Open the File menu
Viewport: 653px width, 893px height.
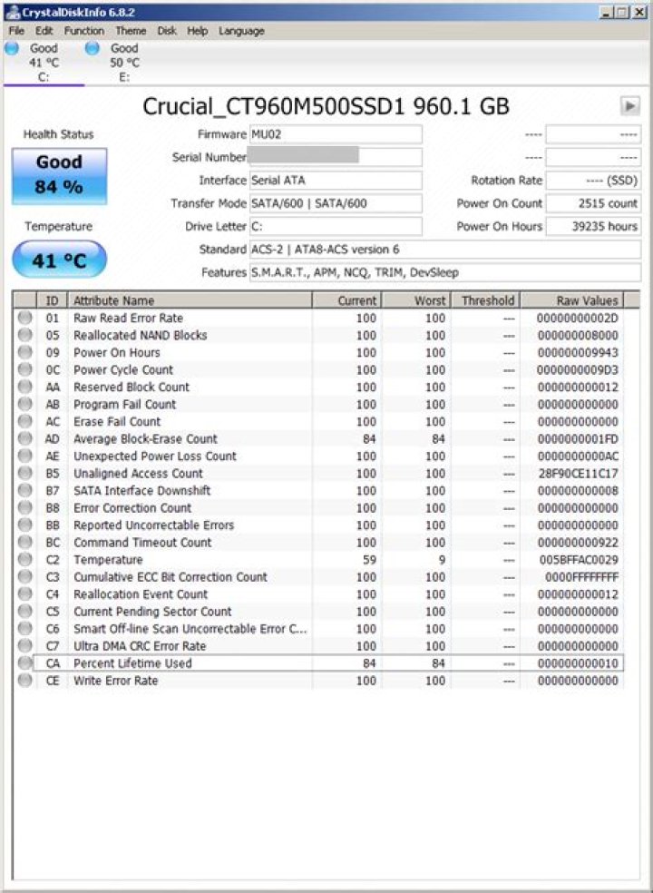(x=16, y=31)
